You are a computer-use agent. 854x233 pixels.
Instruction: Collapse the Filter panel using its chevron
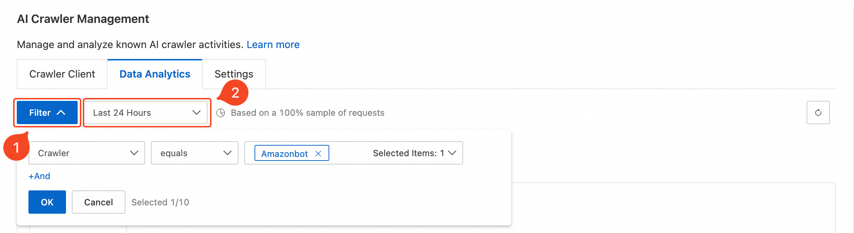coord(61,112)
